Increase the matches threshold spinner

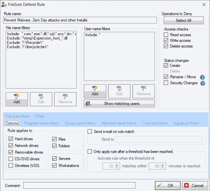117,165
